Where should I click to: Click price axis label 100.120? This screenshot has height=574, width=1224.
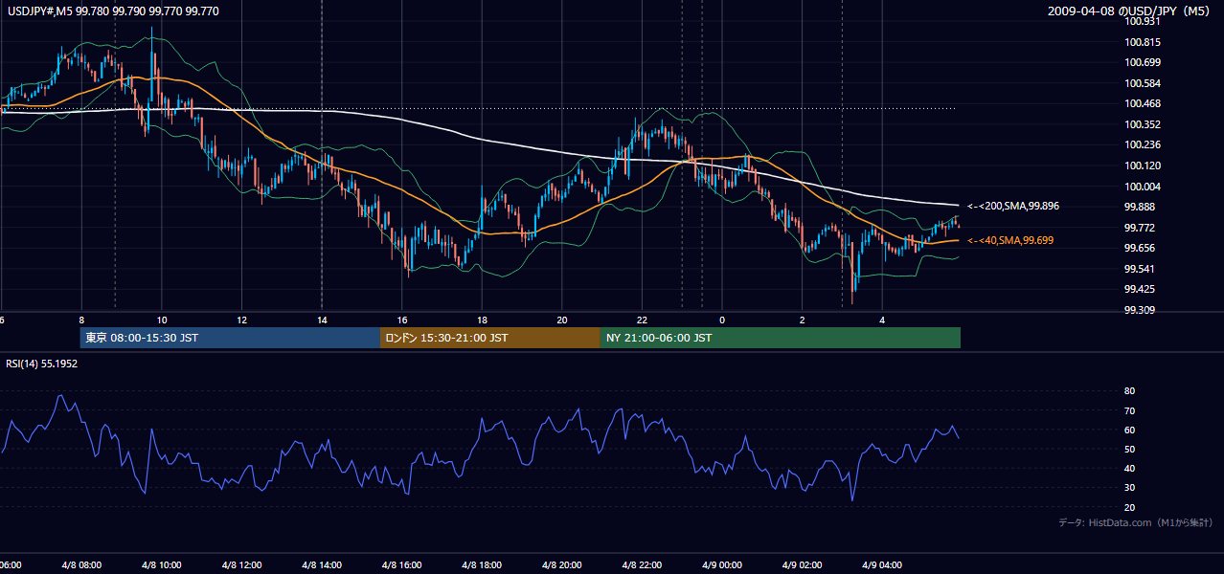[1143, 166]
